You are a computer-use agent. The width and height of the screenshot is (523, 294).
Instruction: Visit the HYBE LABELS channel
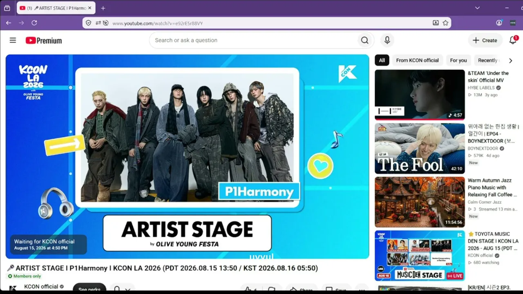tap(481, 88)
